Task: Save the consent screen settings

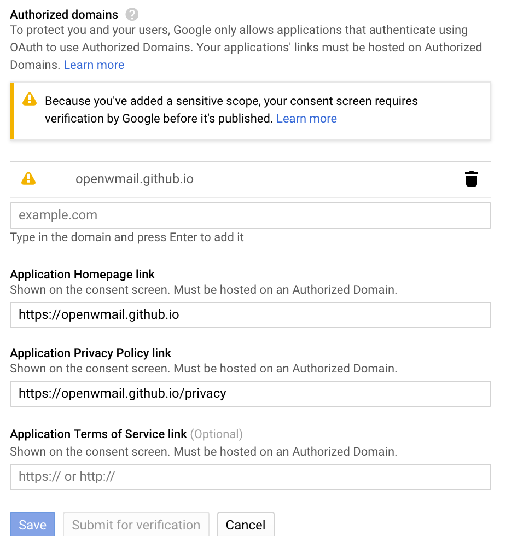Action: click(32, 525)
